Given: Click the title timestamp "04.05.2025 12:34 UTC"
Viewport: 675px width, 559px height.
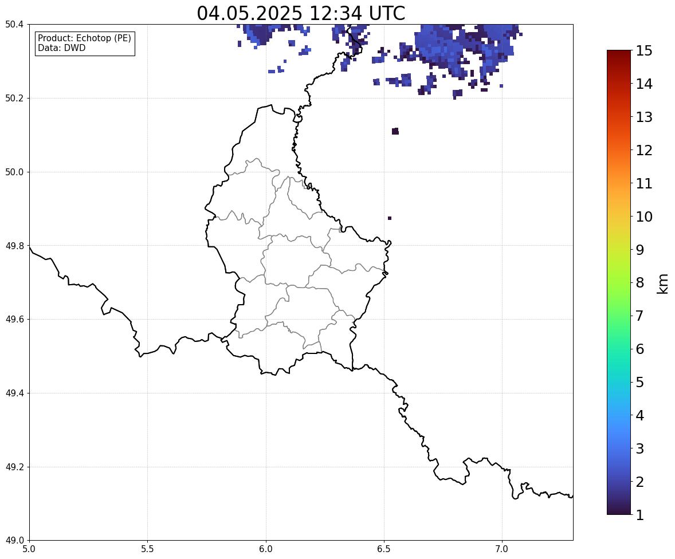Looking at the screenshot, I should [301, 13].
